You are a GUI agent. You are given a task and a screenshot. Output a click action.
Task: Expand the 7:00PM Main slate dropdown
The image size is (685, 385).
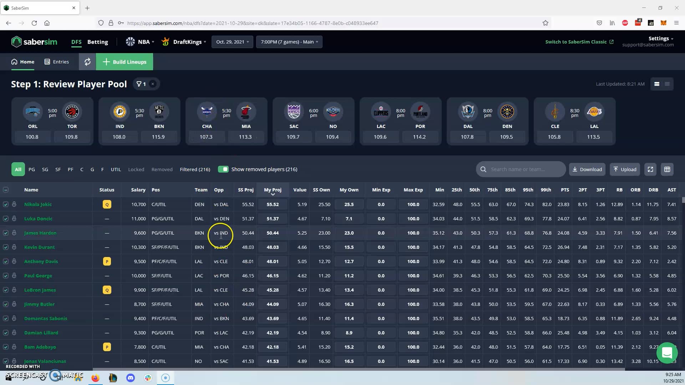[289, 42]
